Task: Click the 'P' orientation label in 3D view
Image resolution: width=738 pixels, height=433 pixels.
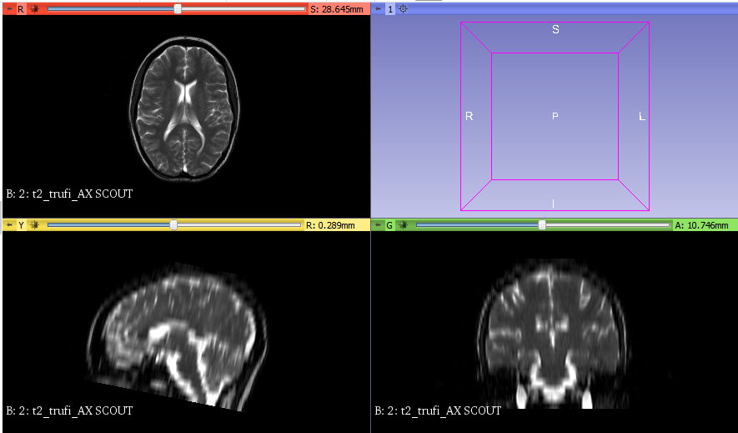Action: point(555,116)
